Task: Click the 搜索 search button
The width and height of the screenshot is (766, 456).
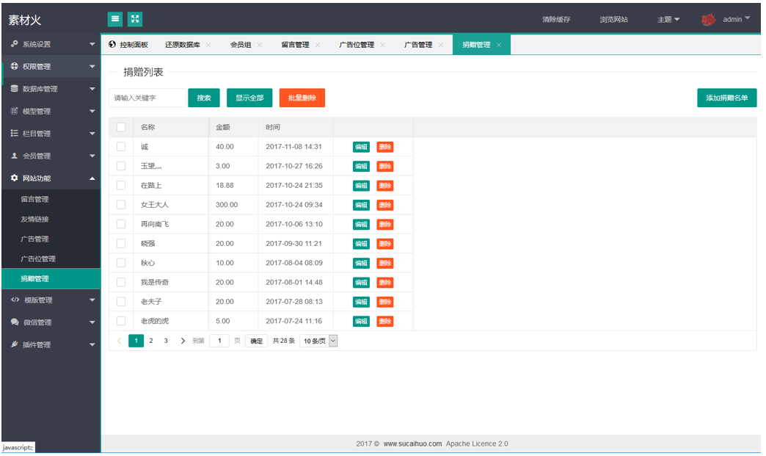Action: [x=204, y=98]
